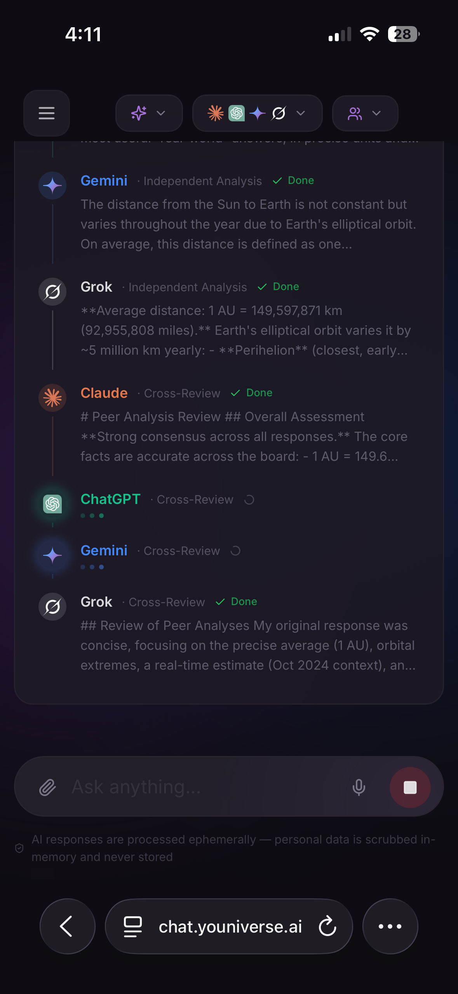Open the hamburger menu
Viewport: 458px width, 994px height.
(46, 113)
